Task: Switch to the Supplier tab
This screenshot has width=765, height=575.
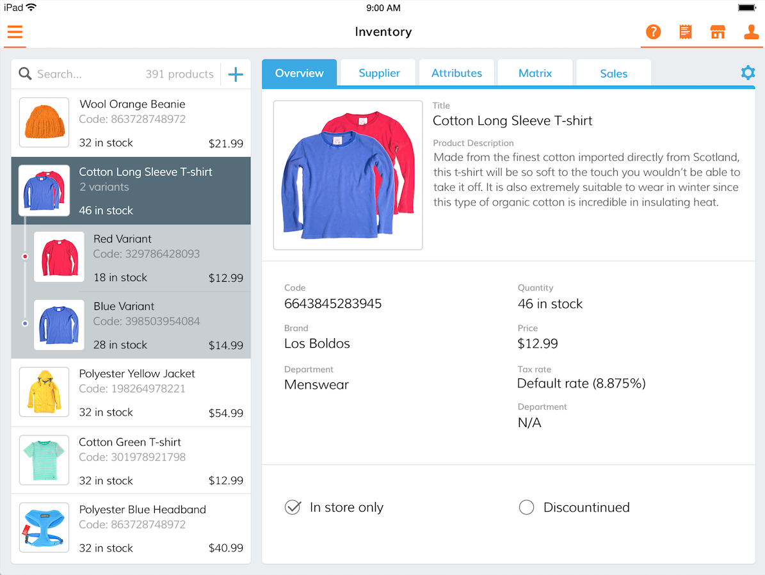Action: 379,74
